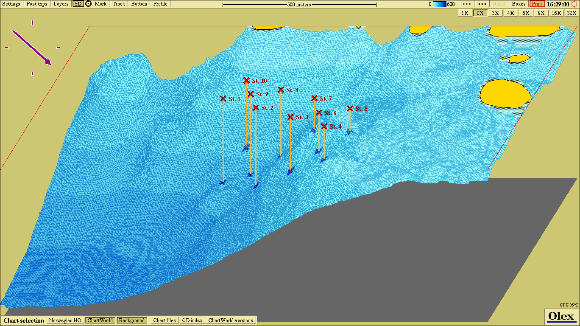Click the Olex logo button
The width and height of the screenshot is (580, 326).
click(561, 316)
